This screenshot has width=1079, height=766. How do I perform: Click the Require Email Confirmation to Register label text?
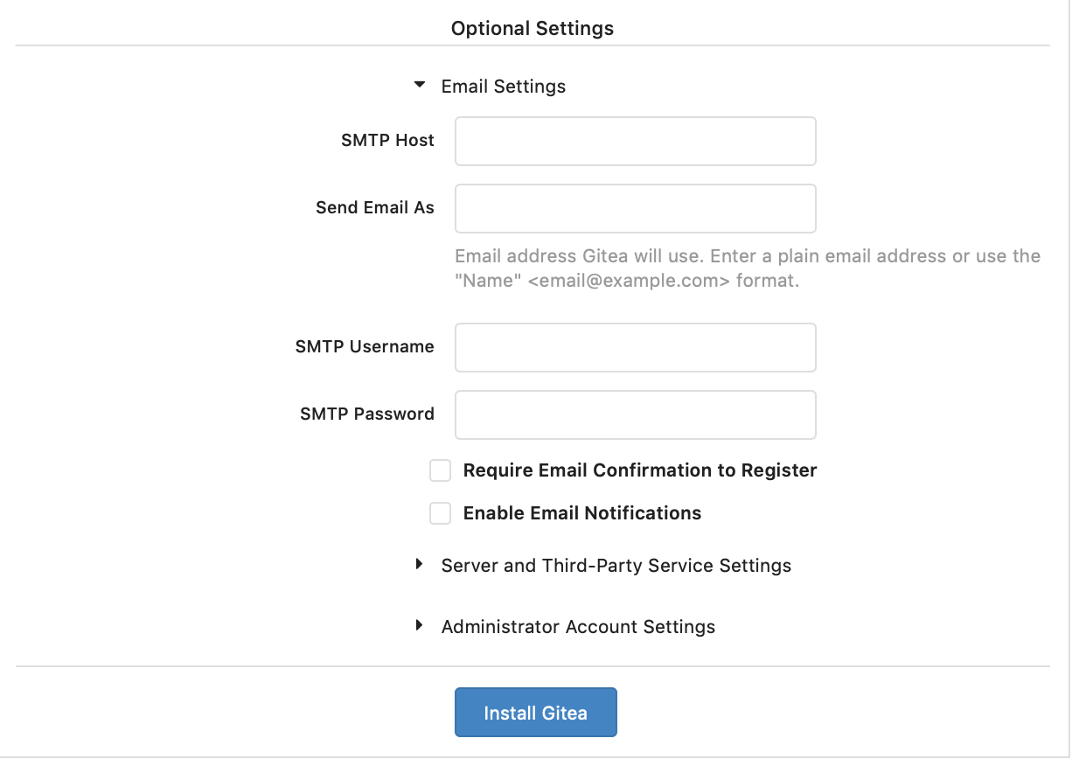tap(640, 470)
